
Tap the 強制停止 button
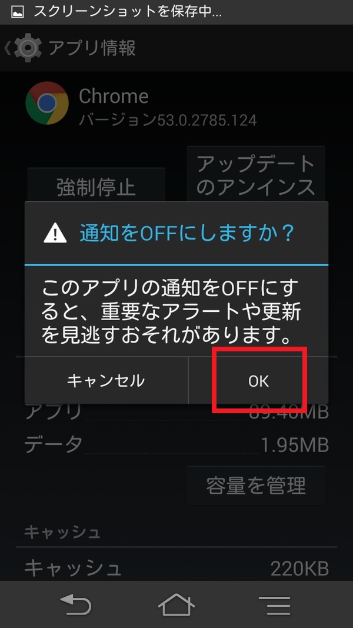pyautogui.click(x=96, y=187)
